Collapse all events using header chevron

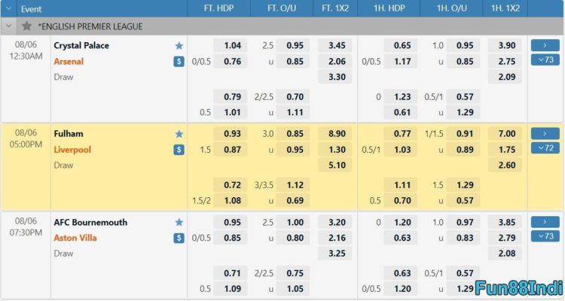(x=8, y=8)
